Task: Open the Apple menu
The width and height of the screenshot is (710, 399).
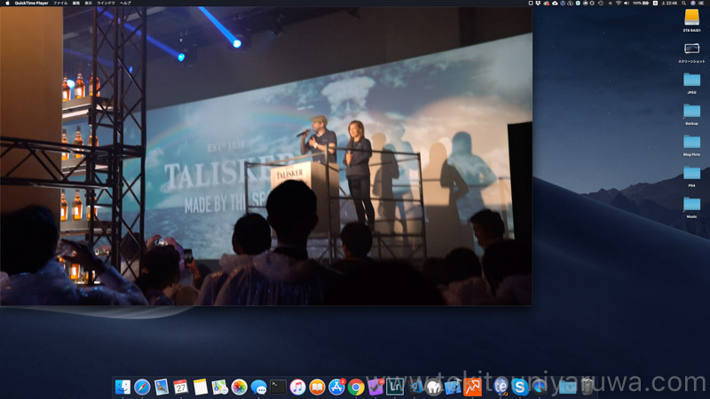Action: click(x=7, y=3)
